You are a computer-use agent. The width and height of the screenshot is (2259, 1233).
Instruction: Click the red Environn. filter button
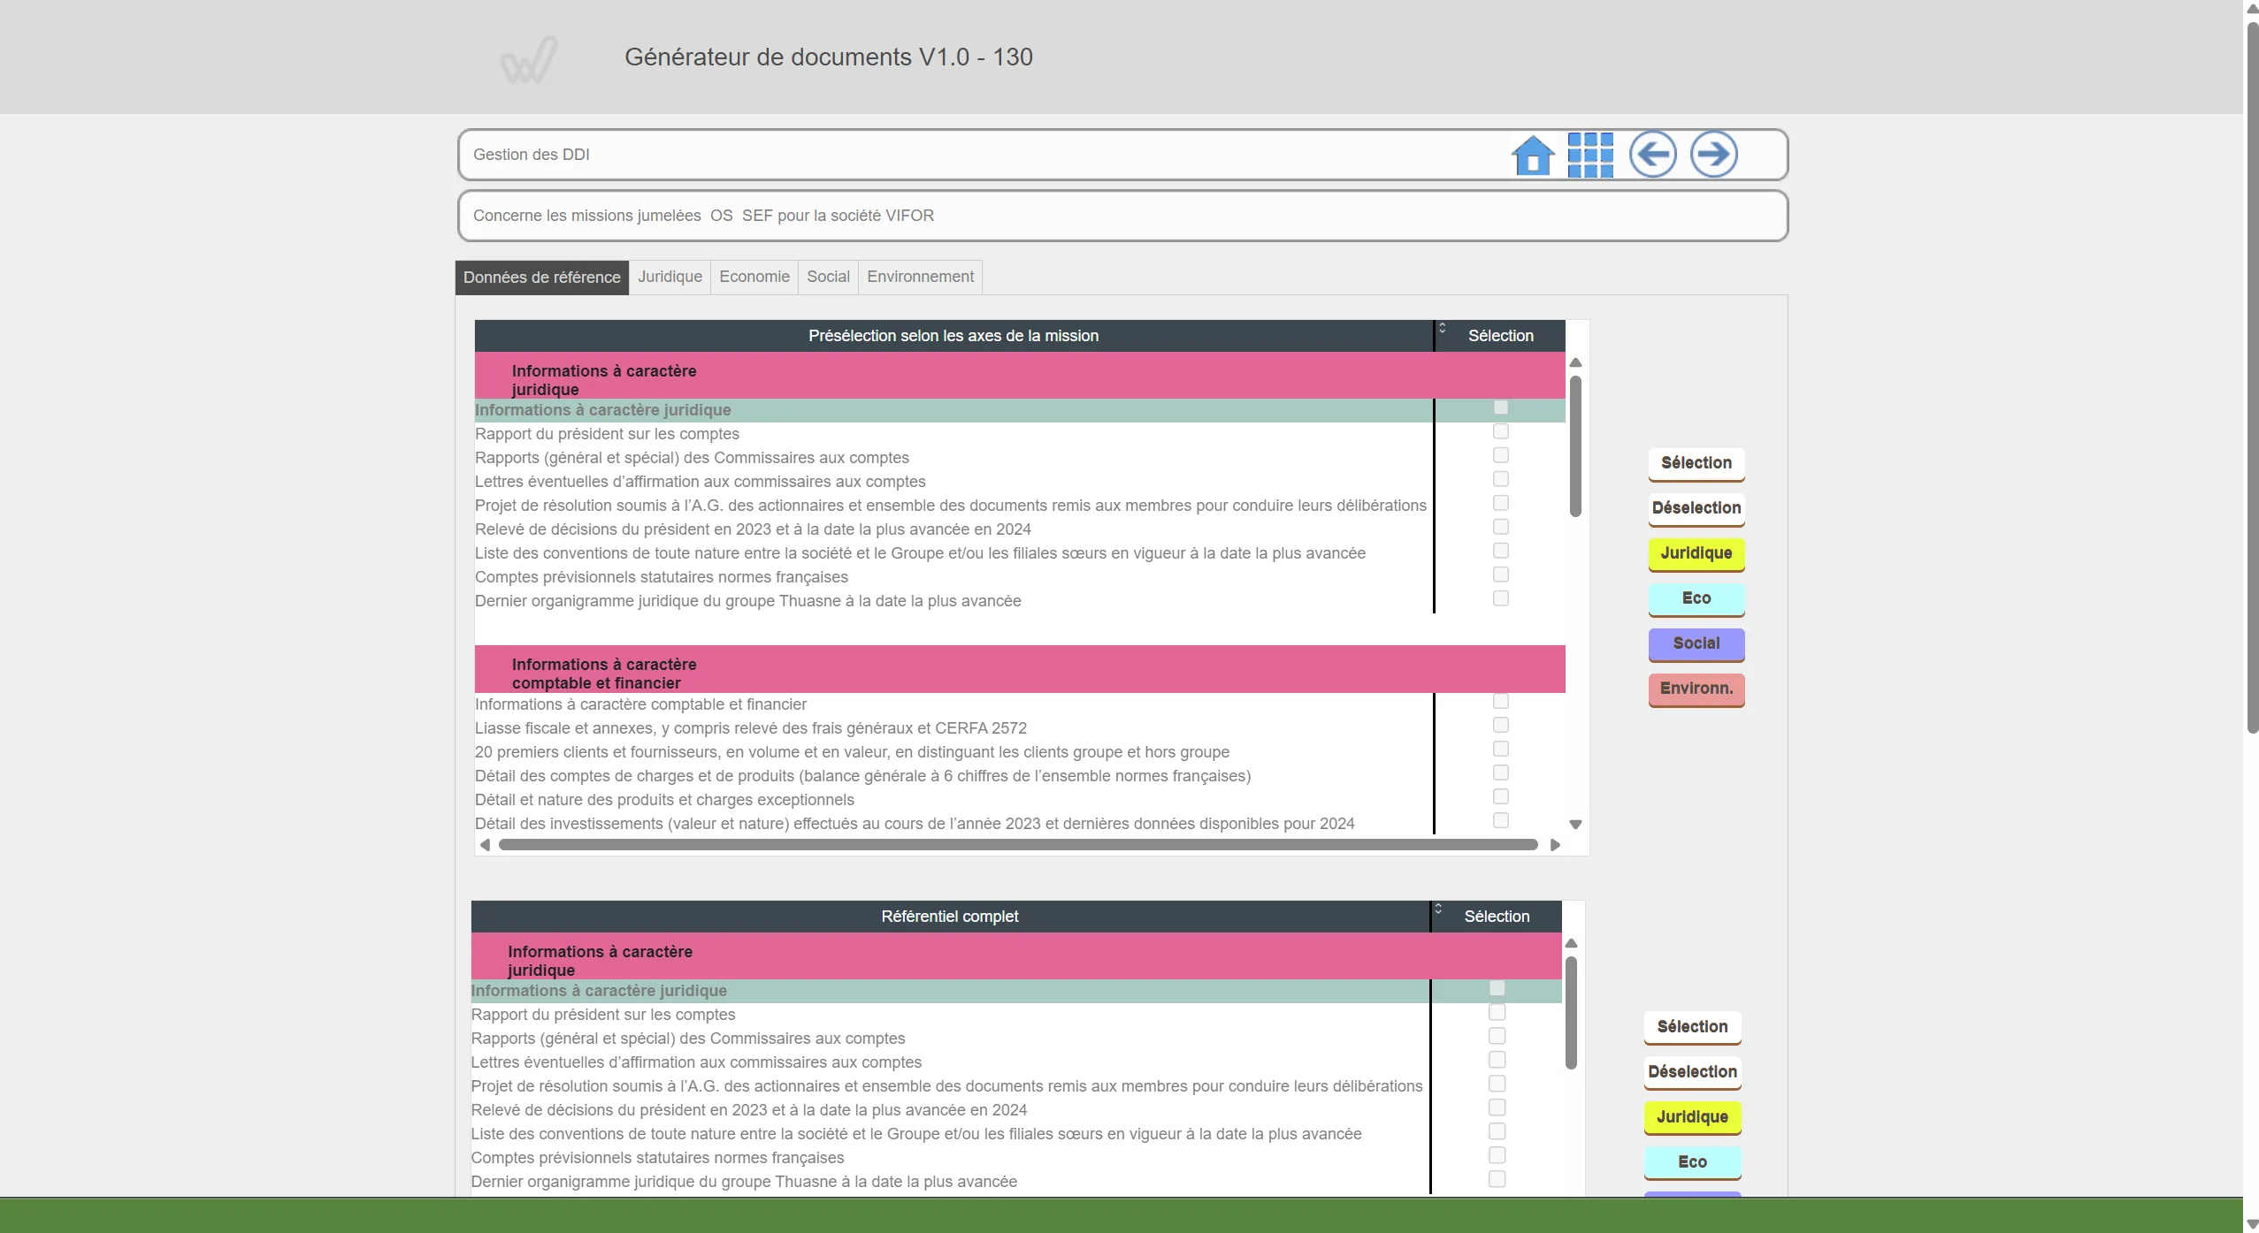coord(1696,689)
